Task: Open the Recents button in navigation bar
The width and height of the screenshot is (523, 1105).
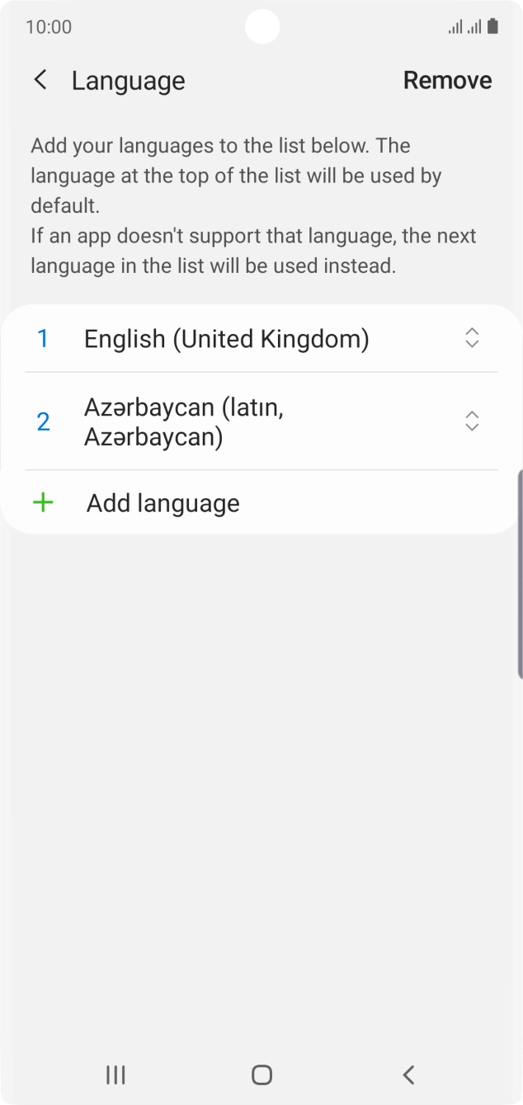Action: click(115, 1074)
